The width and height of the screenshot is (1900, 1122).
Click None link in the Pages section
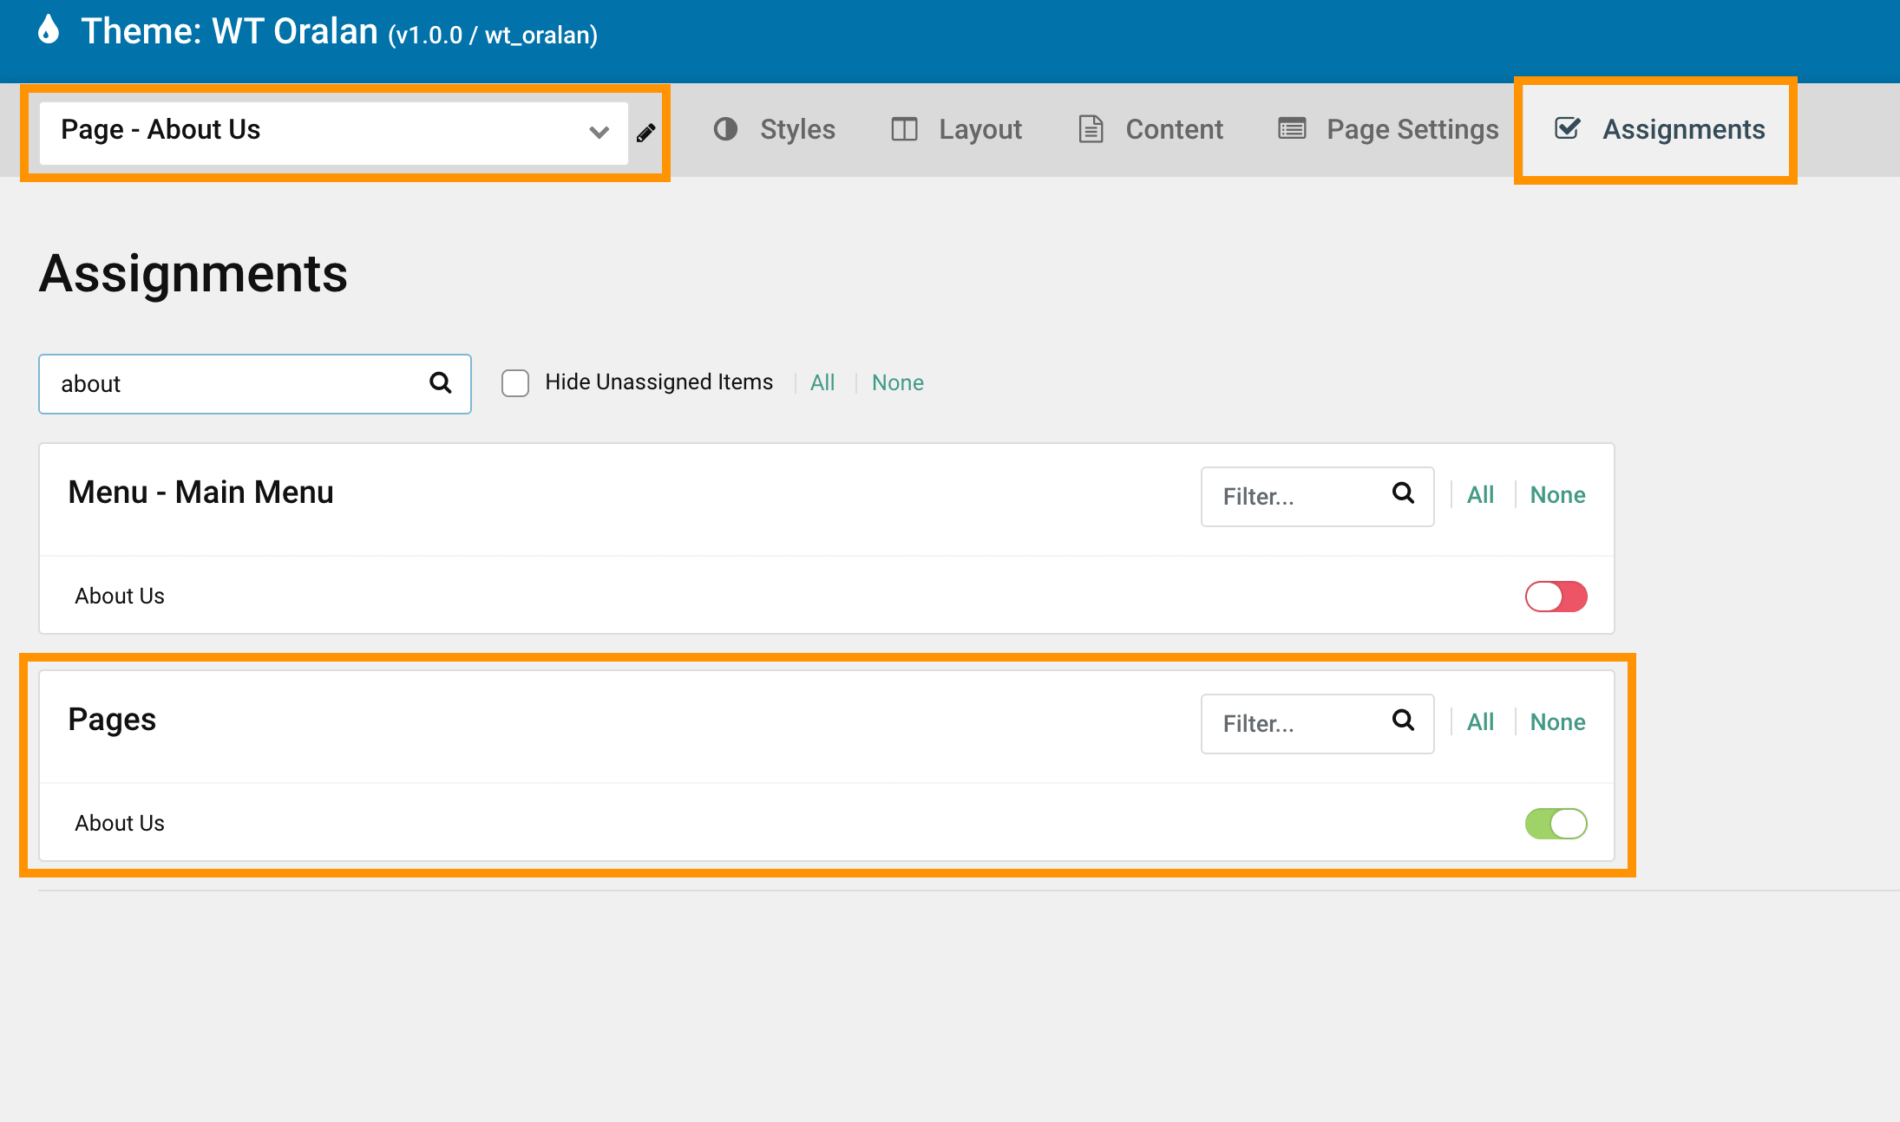click(x=1557, y=722)
